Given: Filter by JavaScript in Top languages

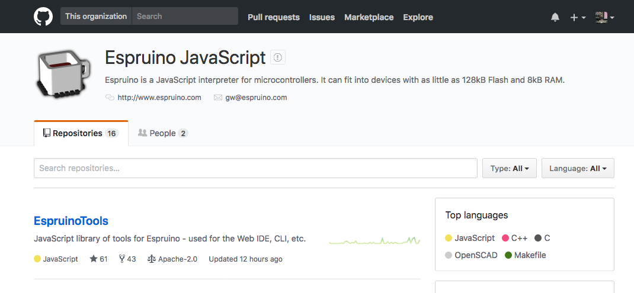Looking at the screenshot, I should [x=470, y=238].
